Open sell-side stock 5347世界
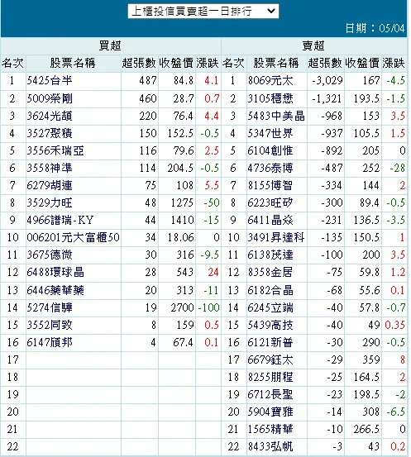This screenshot has height=457, width=411. (x=270, y=134)
